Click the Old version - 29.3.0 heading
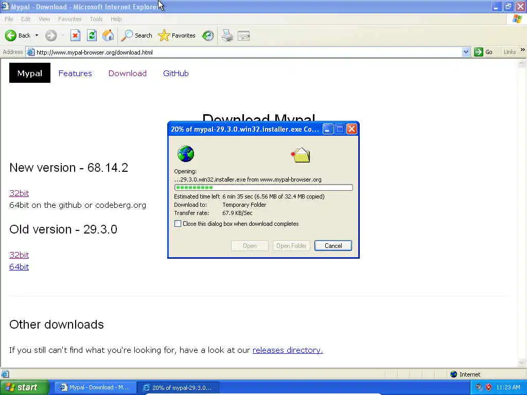Viewport: 527px width, 395px height. click(x=63, y=229)
